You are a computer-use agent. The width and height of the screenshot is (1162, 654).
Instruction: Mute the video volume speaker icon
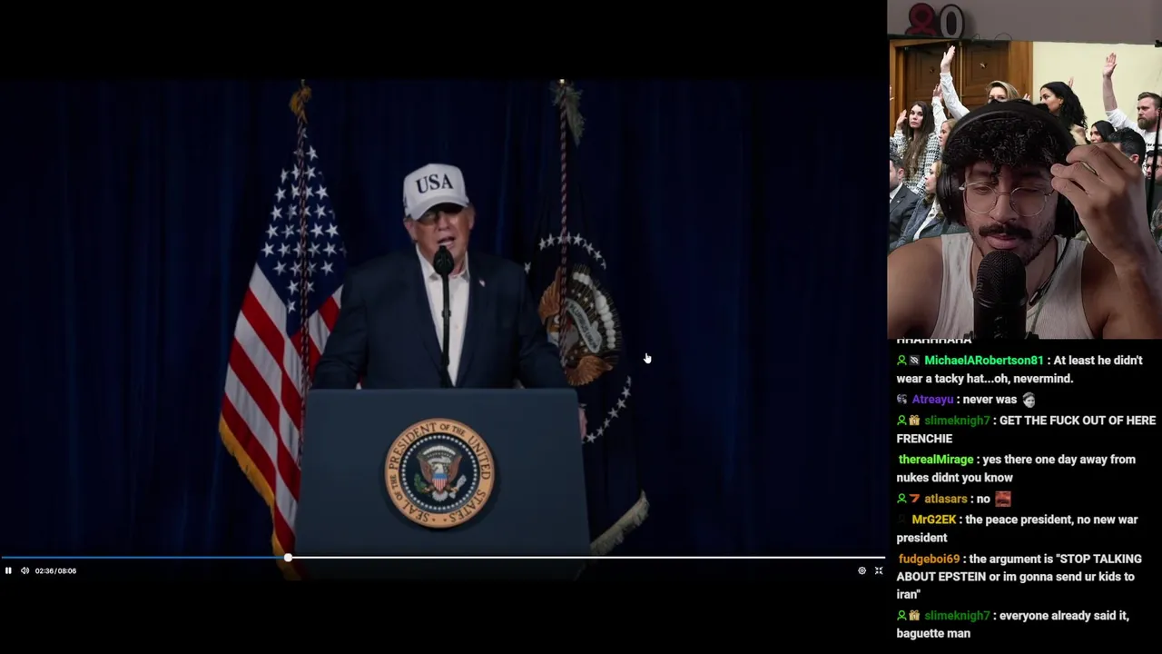click(25, 570)
